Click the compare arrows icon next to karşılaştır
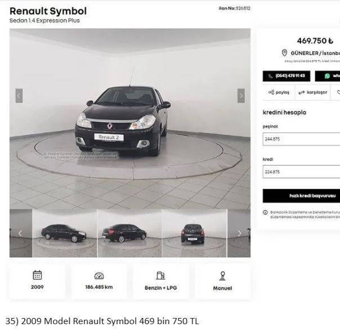Image resolution: width=340 pixels, height=336 pixels. coord(301,92)
